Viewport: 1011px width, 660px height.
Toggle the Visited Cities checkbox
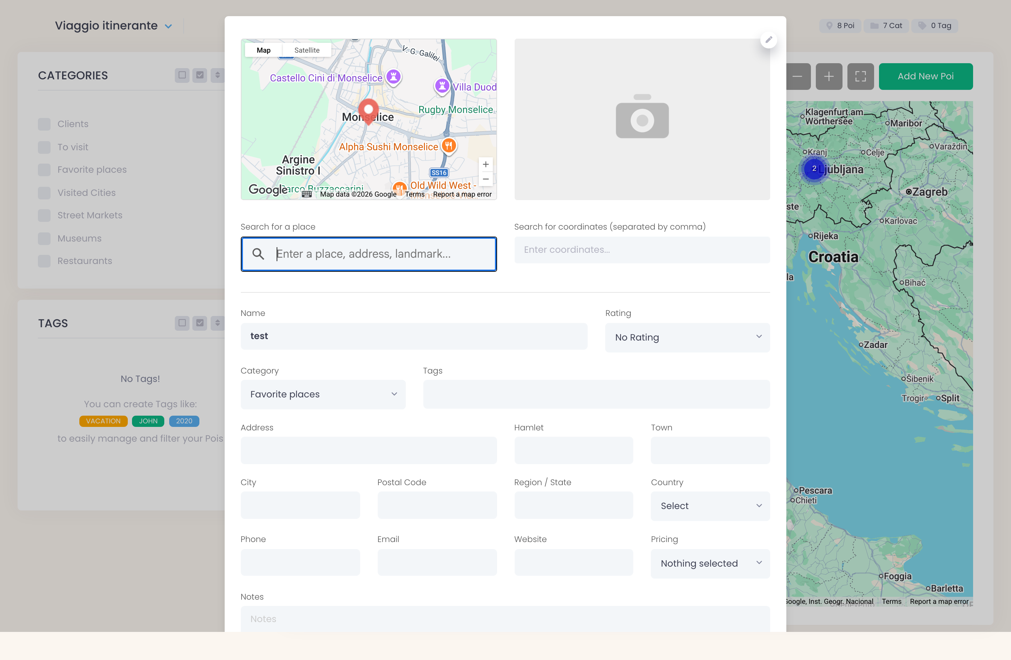point(44,193)
